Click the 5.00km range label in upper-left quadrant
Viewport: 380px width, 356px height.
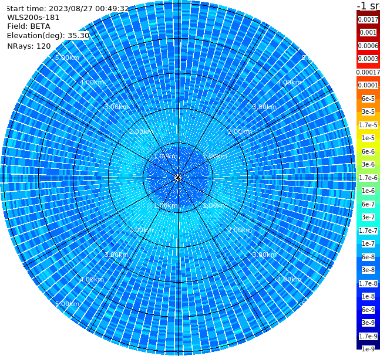click(x=67, y=57)
